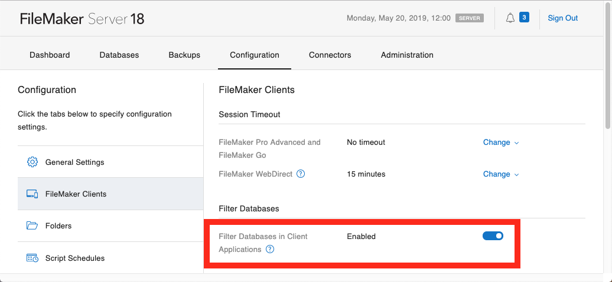This screenshot has height=282, width=612.
Task: Open Script Schedules configuration section
Action: point(75,258)
